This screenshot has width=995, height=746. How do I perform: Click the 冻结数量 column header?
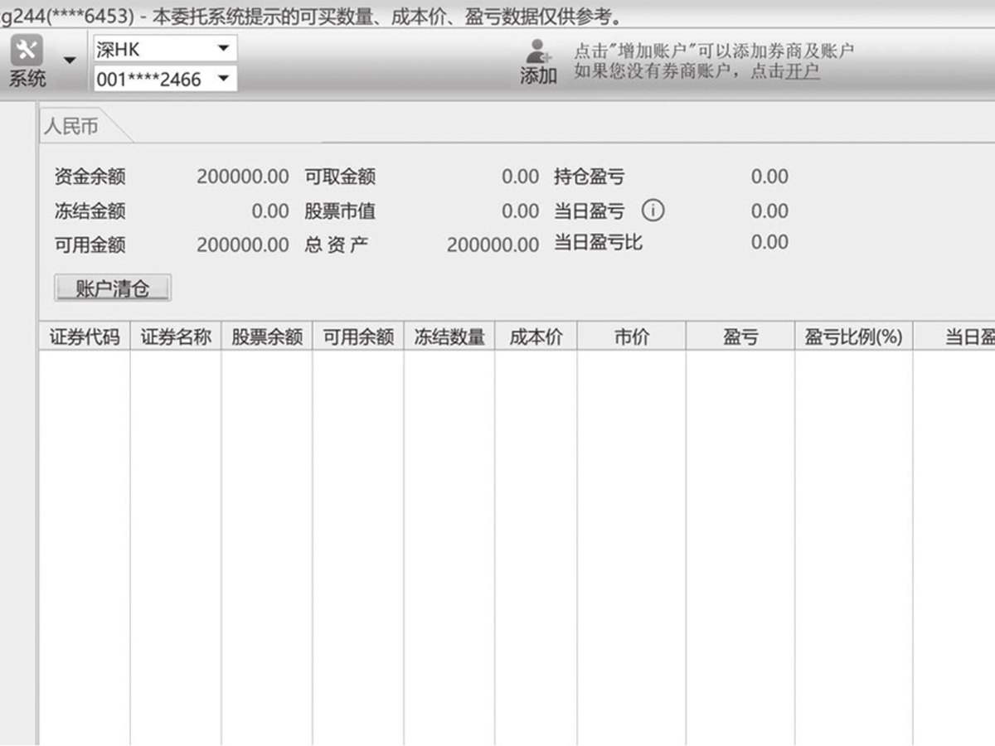449,337
